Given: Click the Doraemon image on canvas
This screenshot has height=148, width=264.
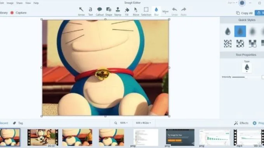Looking at the screenshot, I should click(x=105, y=68).
